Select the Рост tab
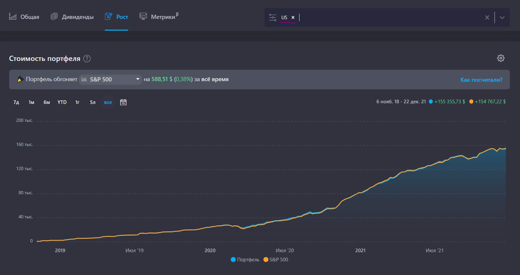The image size is (520, 275). coord(116,17)
